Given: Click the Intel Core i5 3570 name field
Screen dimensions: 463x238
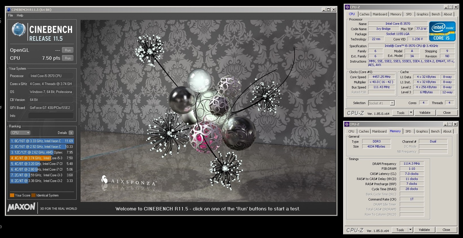Looking at the screenshot, I should 398,24.
